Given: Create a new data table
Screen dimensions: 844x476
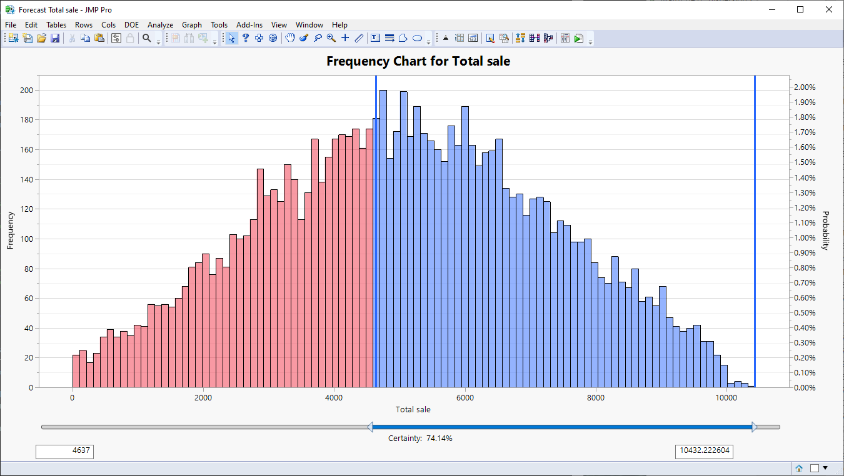Looking at the screenshot, I should coord(13,38).
